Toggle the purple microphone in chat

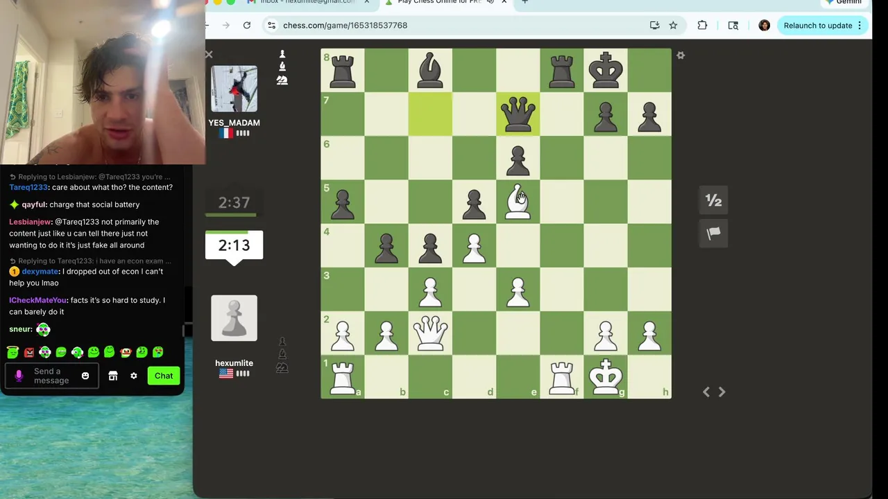pyautogui.click(x=19, y=376)
